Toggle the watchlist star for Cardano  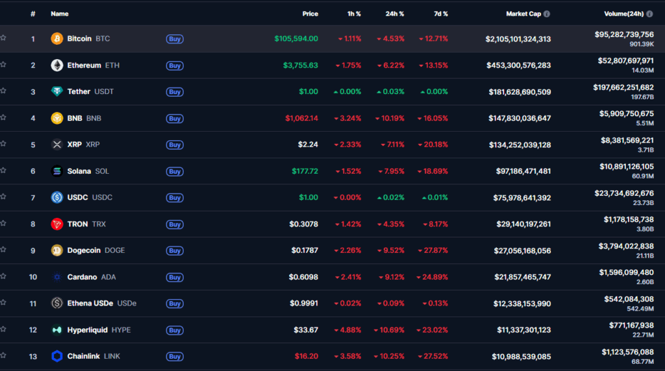[x=3, y=276]
